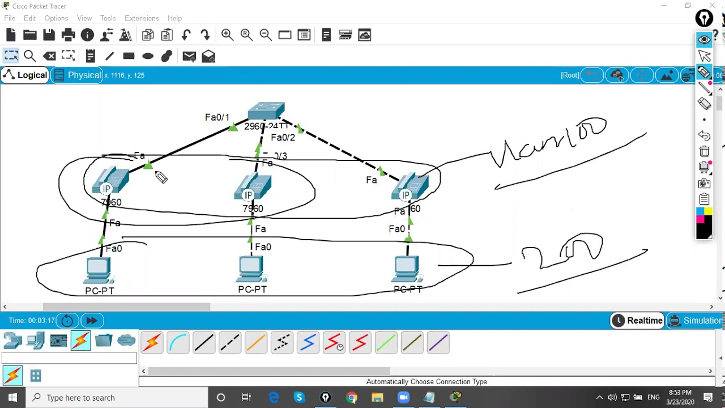
Task: Switch to Realtime mode
Action: coord(637,321)
